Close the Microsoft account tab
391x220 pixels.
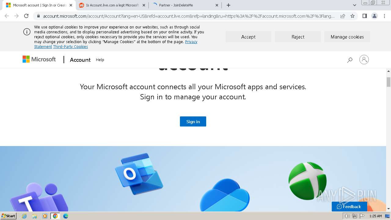click(x=71, y=5)
